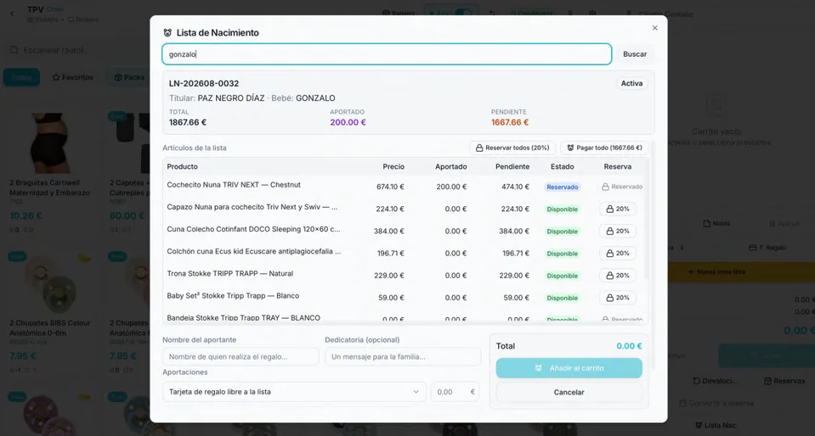Click the Buscar button
The image size is (815, 436).
(x=635, y=54)
